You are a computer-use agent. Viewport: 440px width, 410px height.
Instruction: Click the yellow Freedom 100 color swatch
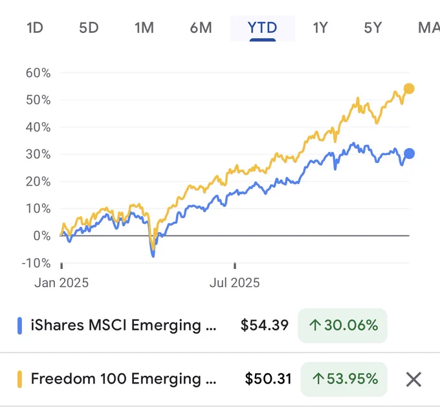point(19,379)
